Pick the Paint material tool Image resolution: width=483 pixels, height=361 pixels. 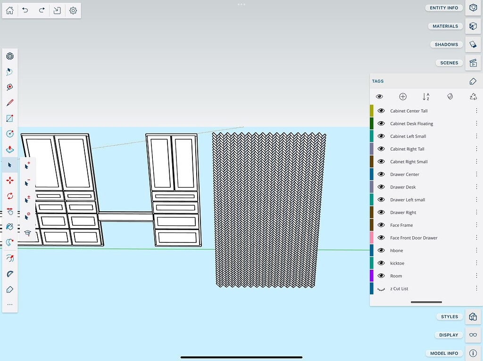pyautogui.click(x=10, y=227)
